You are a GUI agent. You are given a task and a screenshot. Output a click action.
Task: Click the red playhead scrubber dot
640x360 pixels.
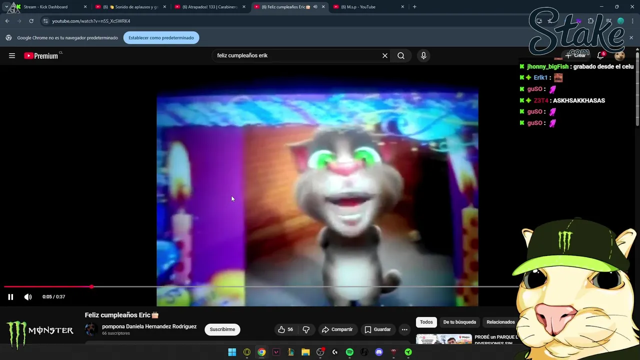pyautogui.click(x=91, y=286)
